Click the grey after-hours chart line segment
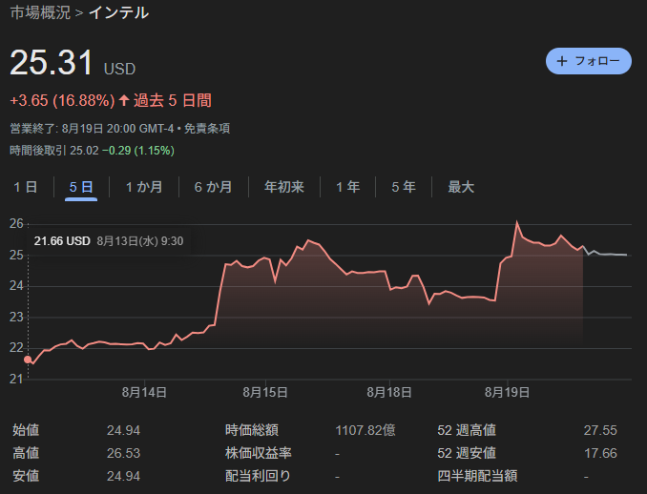 [605, 253]
